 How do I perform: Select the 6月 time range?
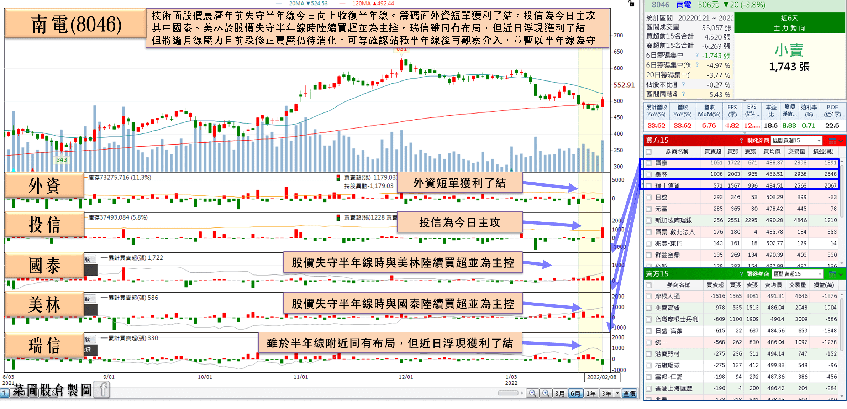(575, 393)
